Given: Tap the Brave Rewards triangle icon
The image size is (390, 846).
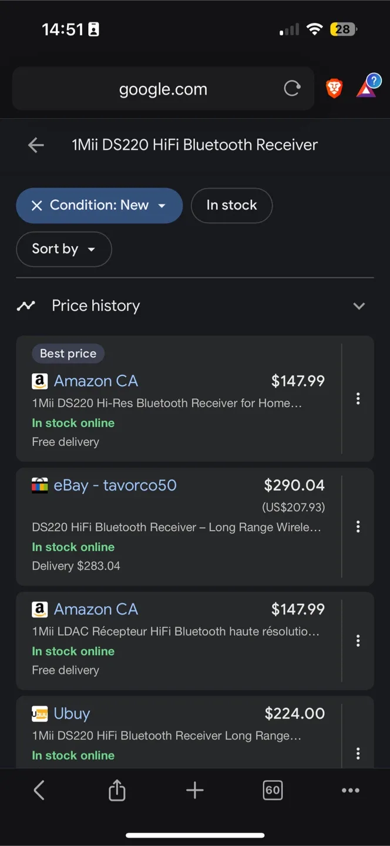Looking at the screenshot, I should 367,88.
